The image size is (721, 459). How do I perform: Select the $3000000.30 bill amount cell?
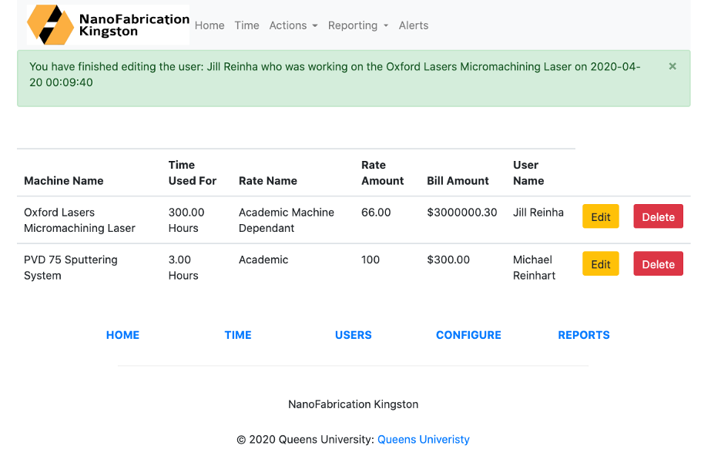(x=462, y=213)
